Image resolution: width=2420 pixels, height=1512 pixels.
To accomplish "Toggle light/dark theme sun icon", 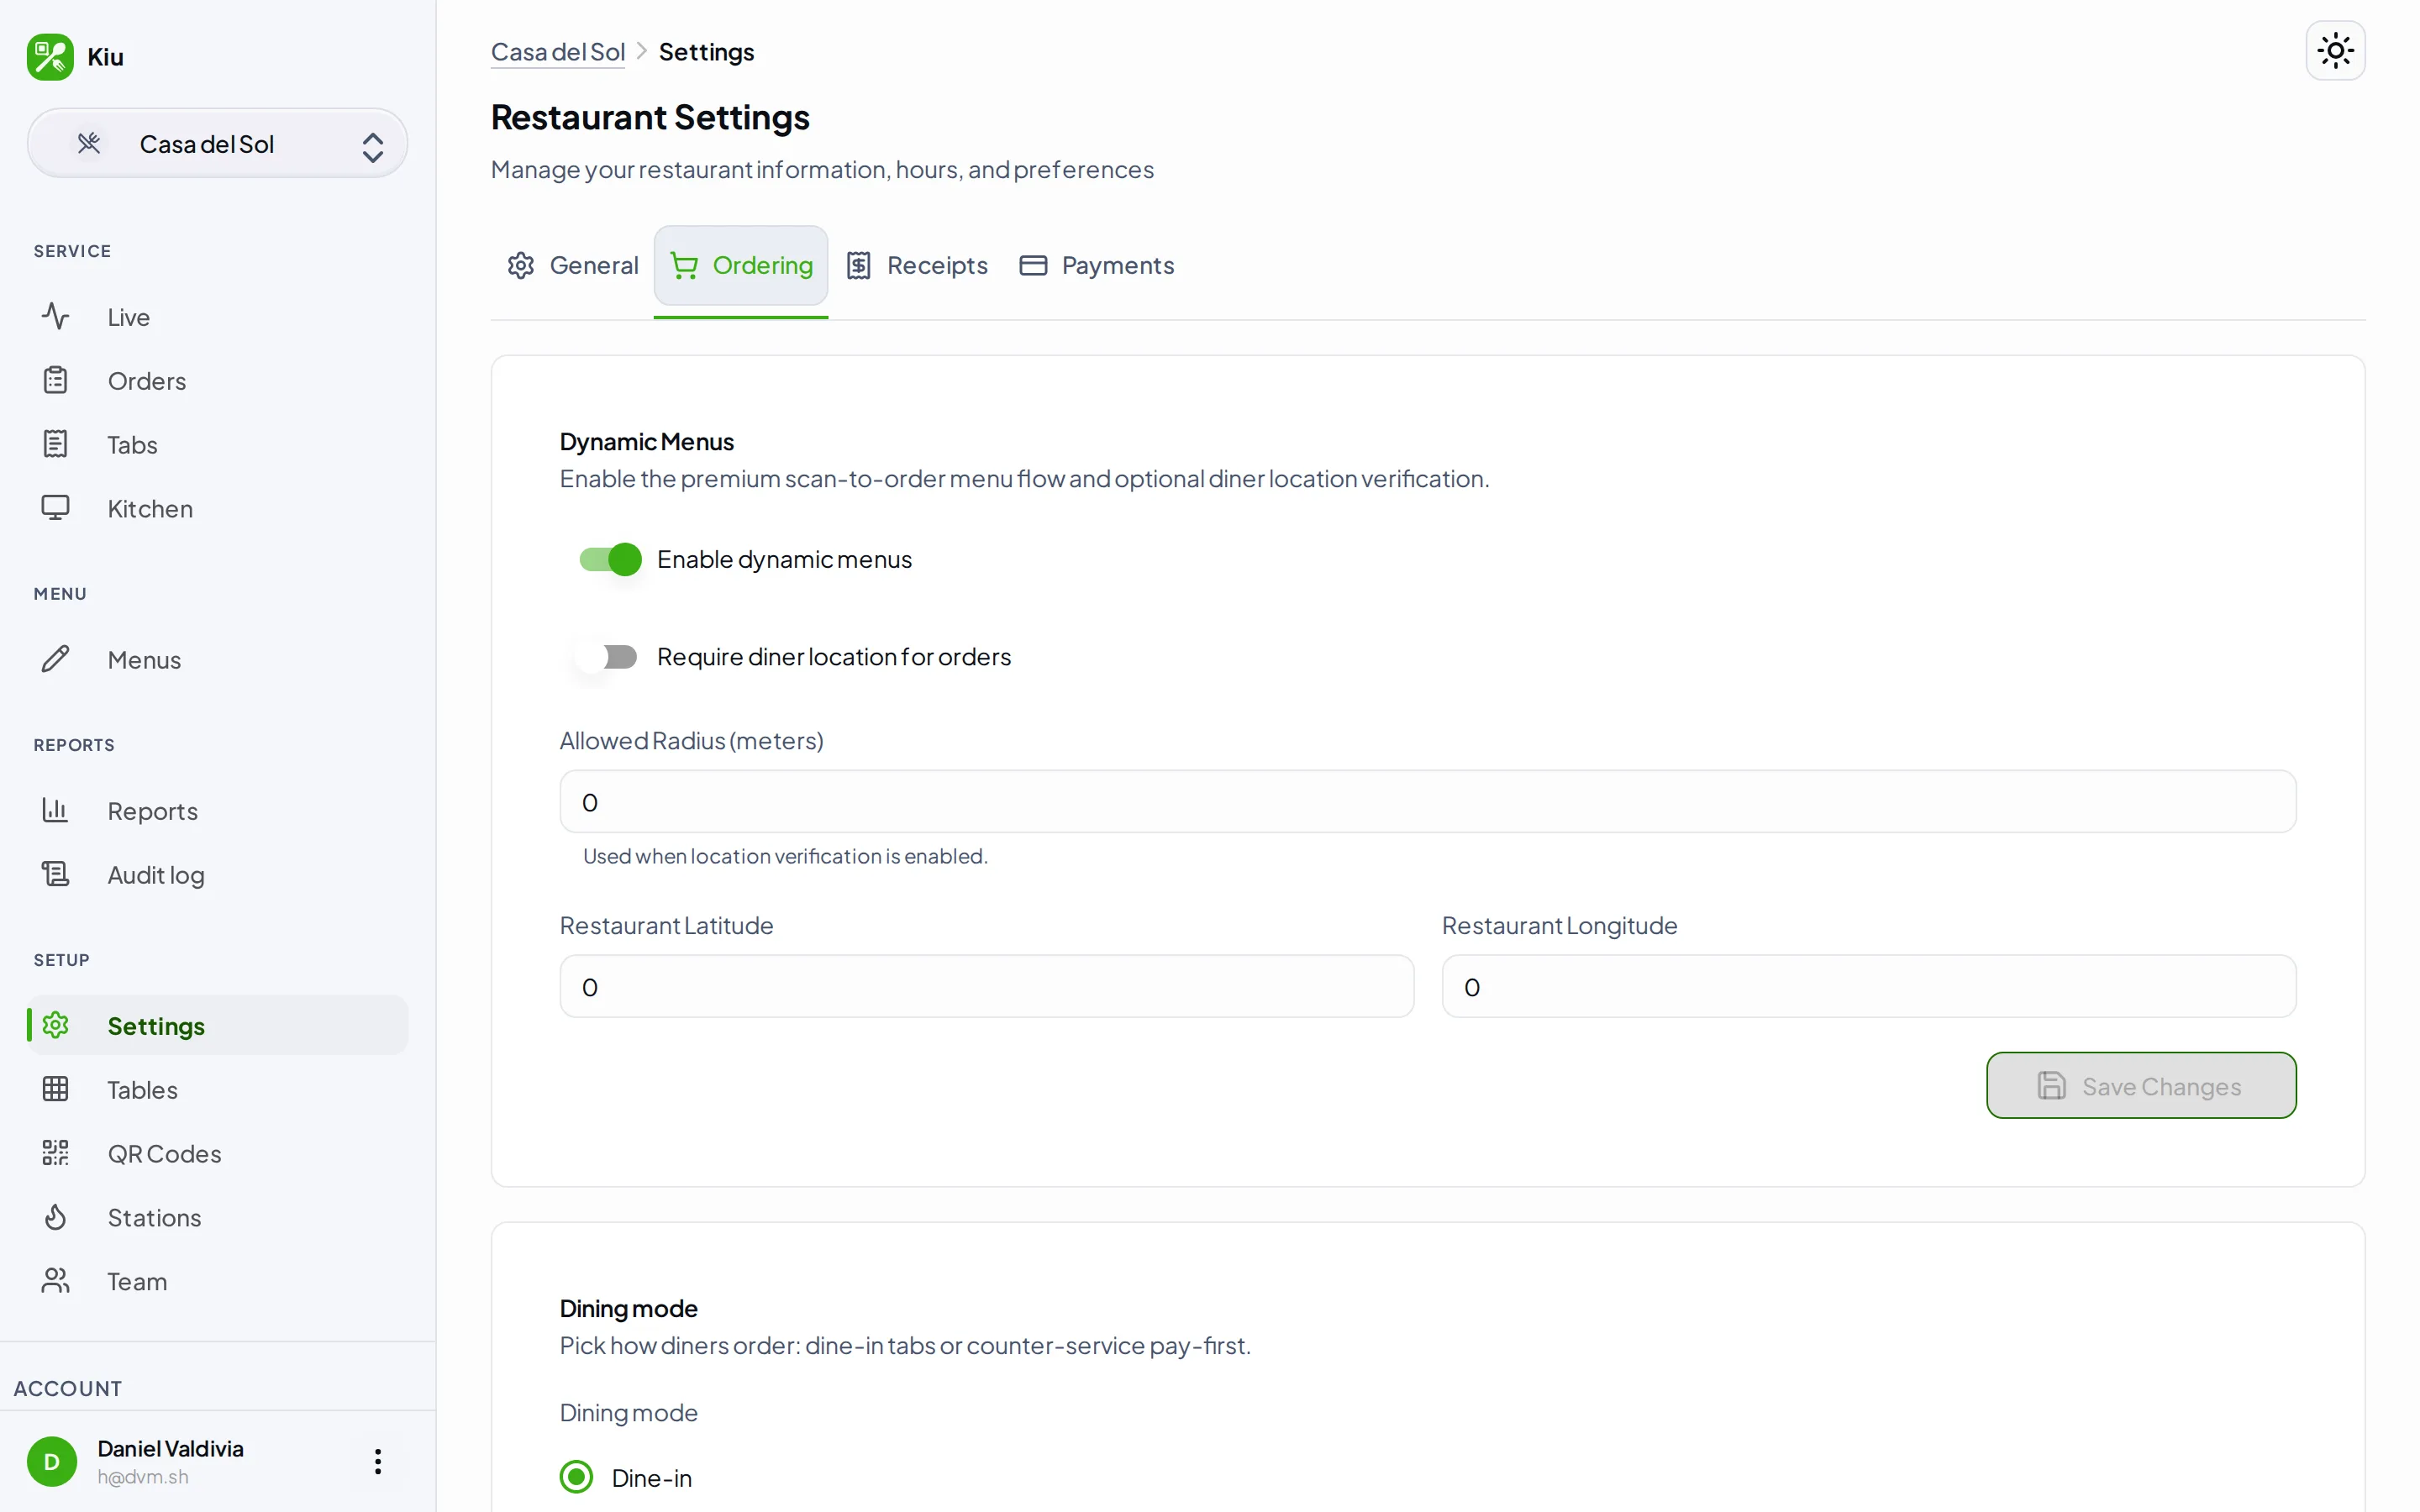I will pyautogui.click(x=2335, y=50).
